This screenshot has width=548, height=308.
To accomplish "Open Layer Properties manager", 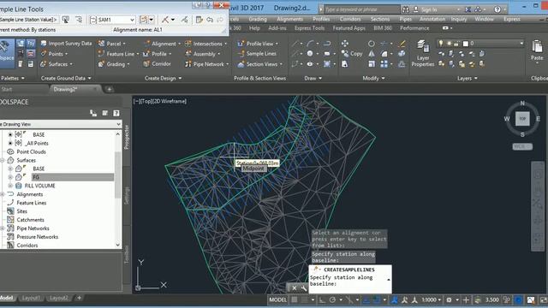I will 422,53.
